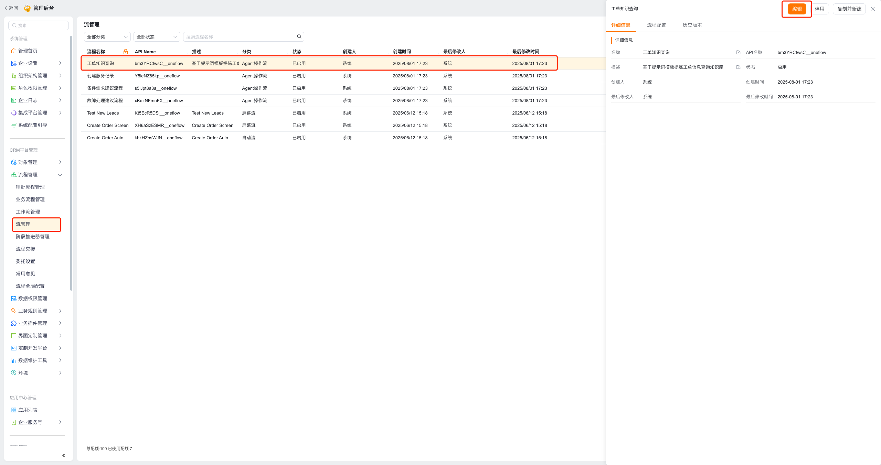Image resolution: width=881 pixels, height=465 pixels.
Task: Click the edit pencil icon beside 描述
Action: click(x=738, y=67)
